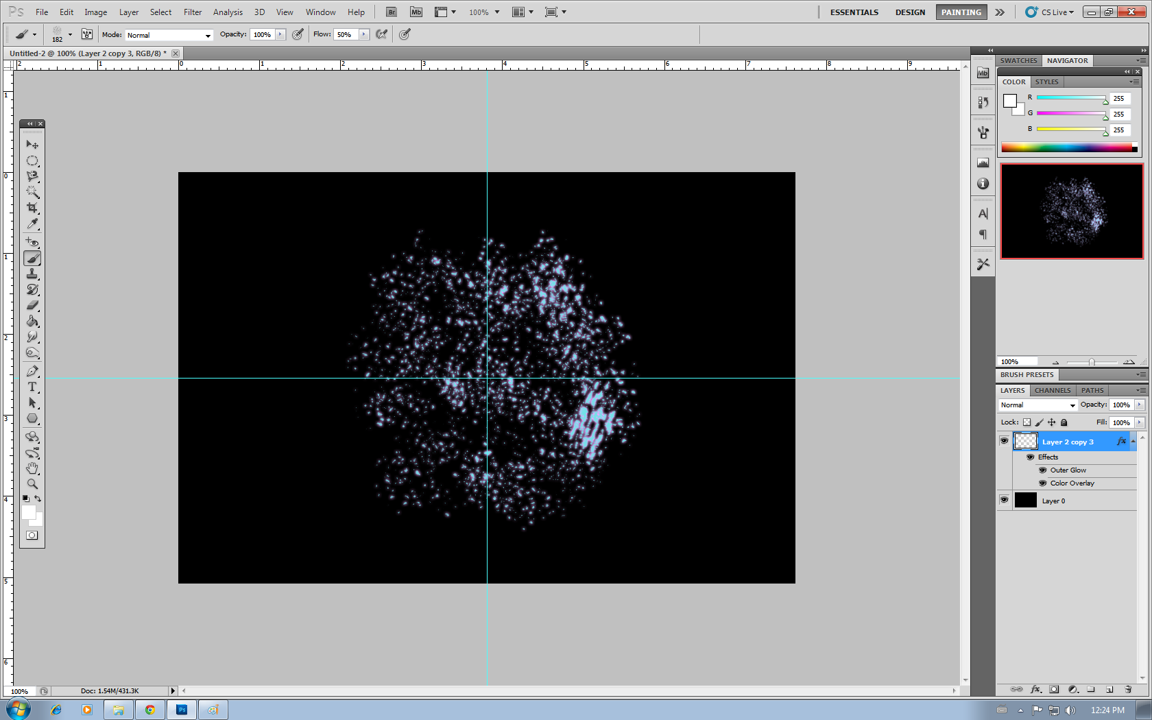
Task: Open the Brush Preset picker arrow
Action: (70, 35)
